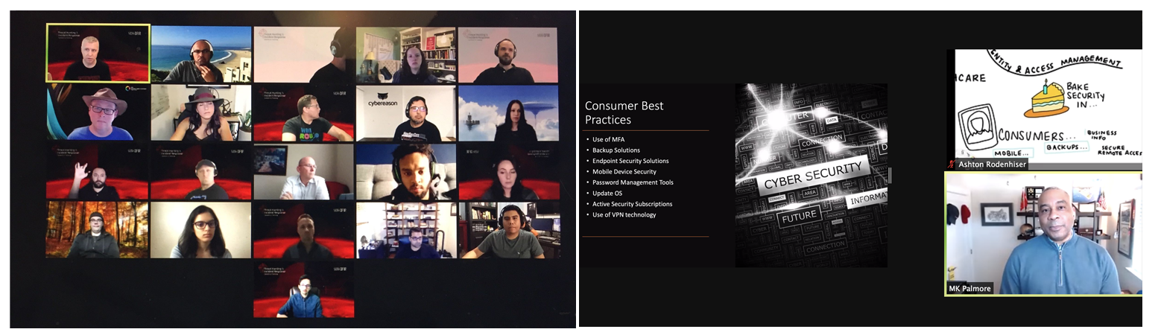This screenshot has width=1161, height=335.
Task: Click 'Backups...' text on sketchnote
Action: [1067, 147]
